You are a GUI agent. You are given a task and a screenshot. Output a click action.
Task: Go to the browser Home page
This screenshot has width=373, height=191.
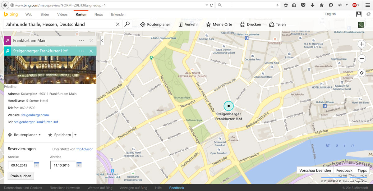tap(322, 5)
